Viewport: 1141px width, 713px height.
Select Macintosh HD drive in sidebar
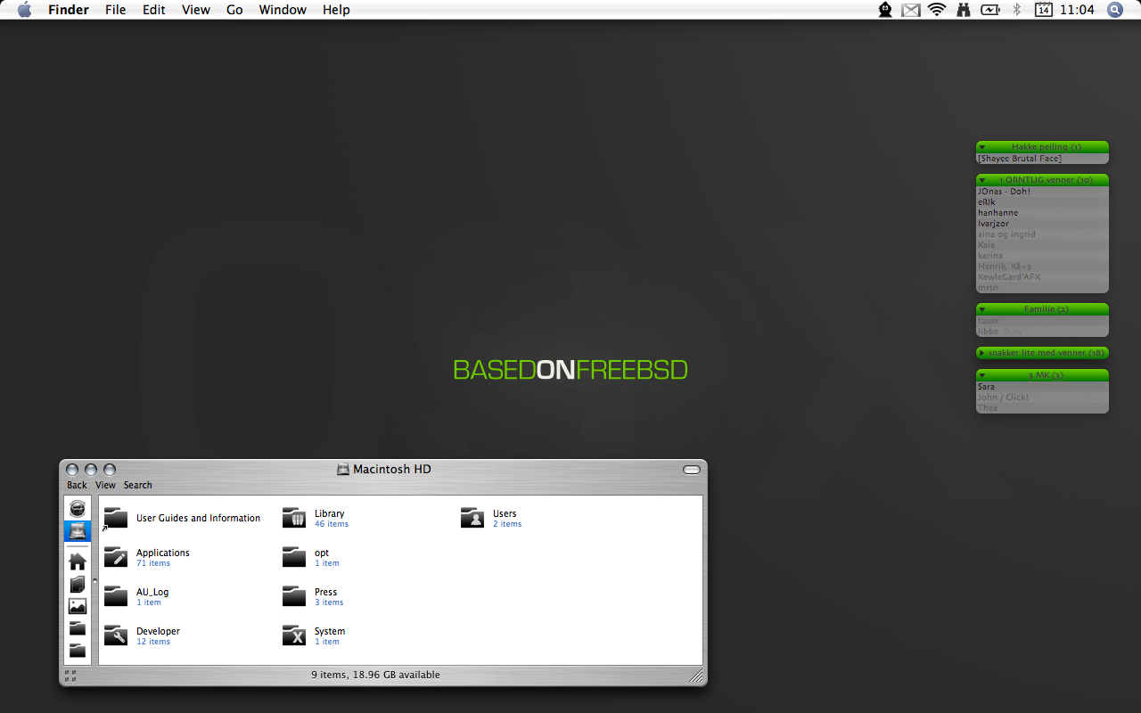tap(78, 531)
